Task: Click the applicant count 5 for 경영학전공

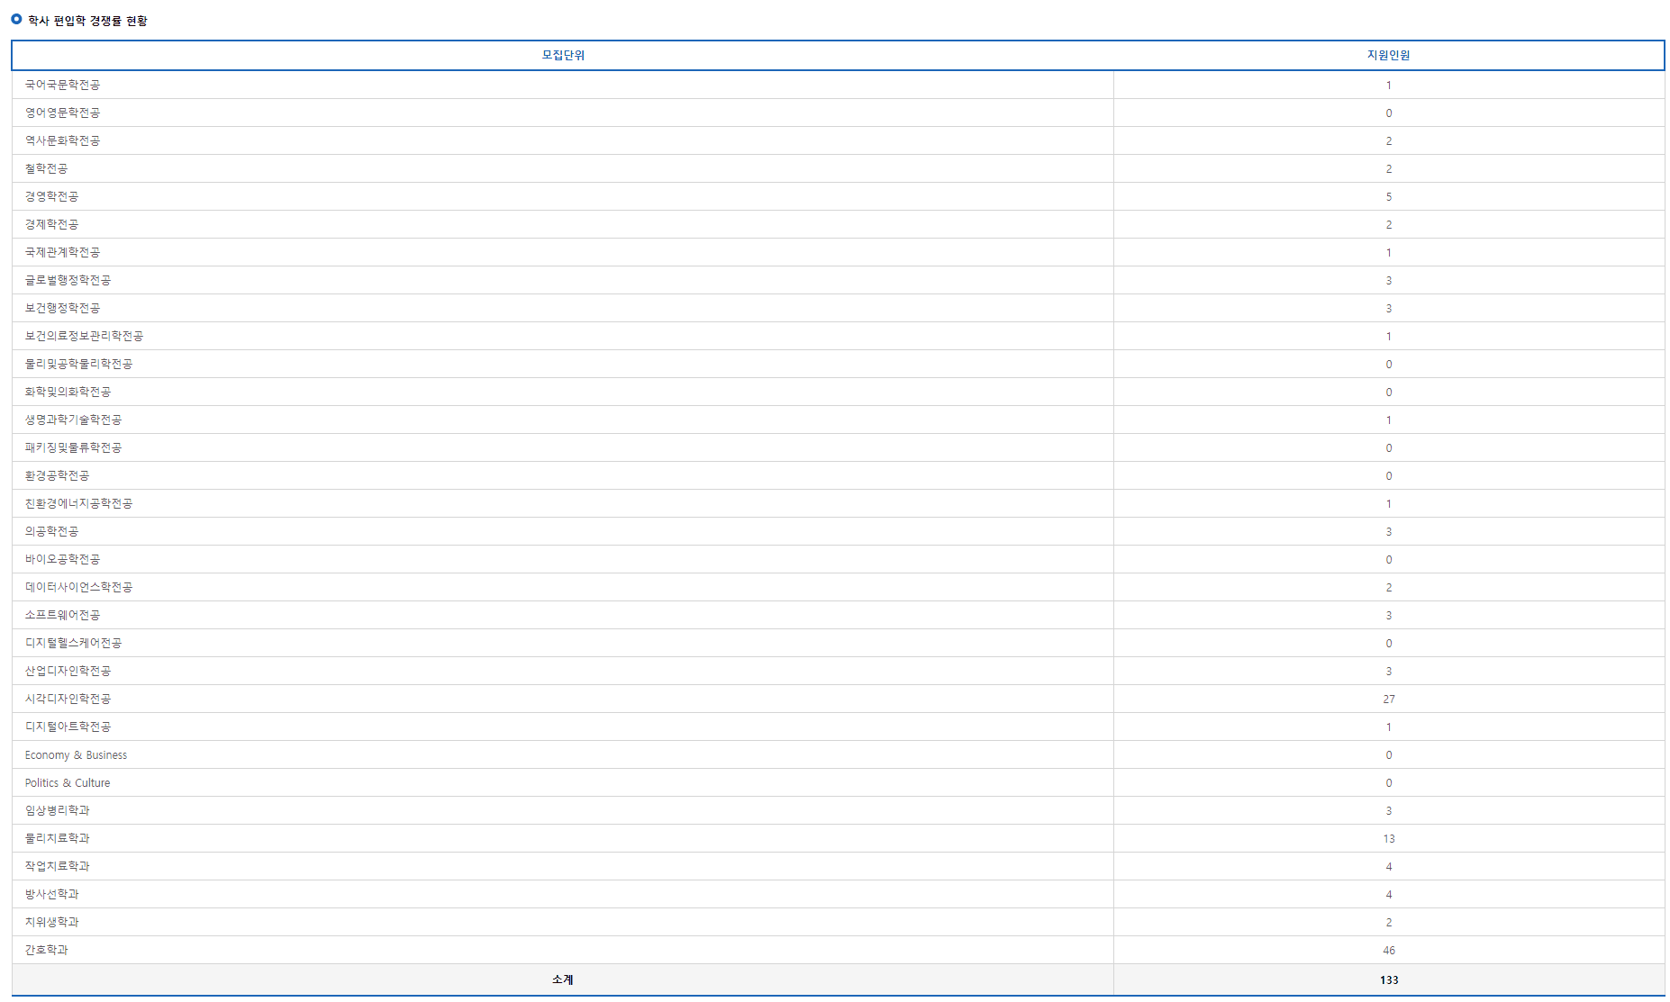Action: [1389, 197]
